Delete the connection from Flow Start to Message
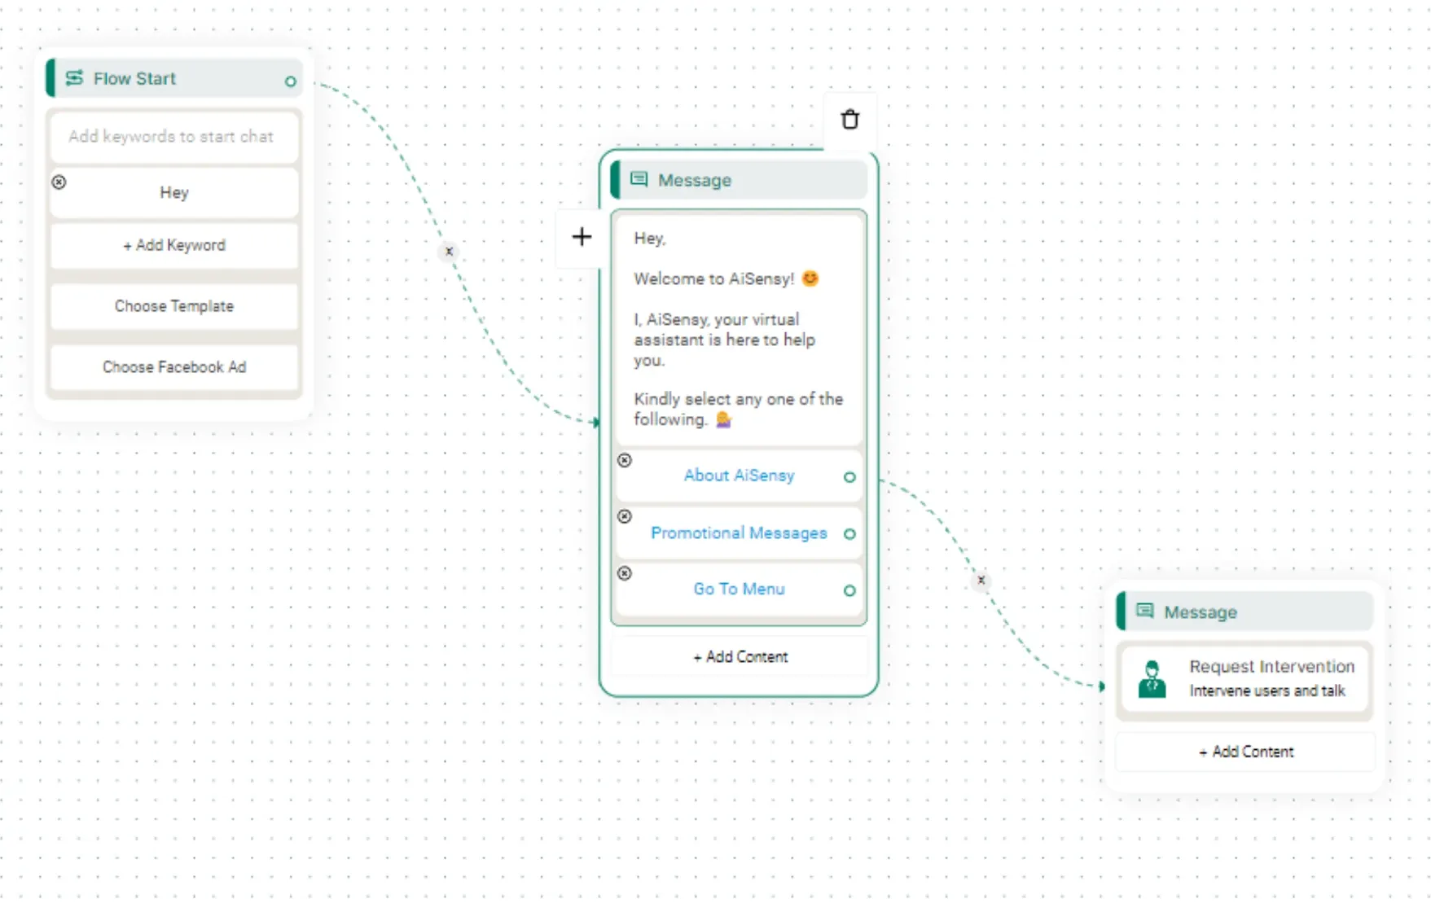 coord(449,252)
